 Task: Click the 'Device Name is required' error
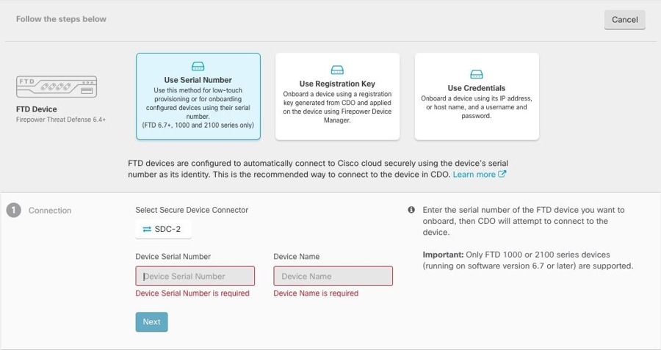316,294
